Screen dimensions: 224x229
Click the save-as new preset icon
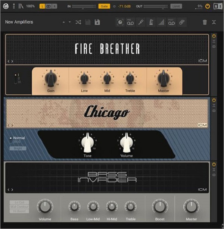[x=97, y=22]
